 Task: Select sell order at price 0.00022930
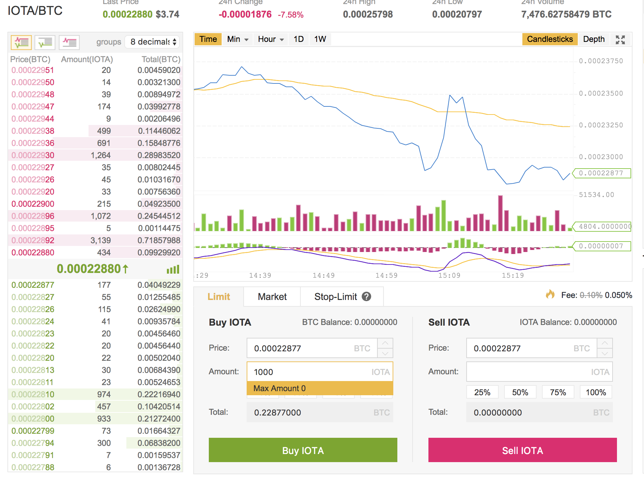coord(95,155)
